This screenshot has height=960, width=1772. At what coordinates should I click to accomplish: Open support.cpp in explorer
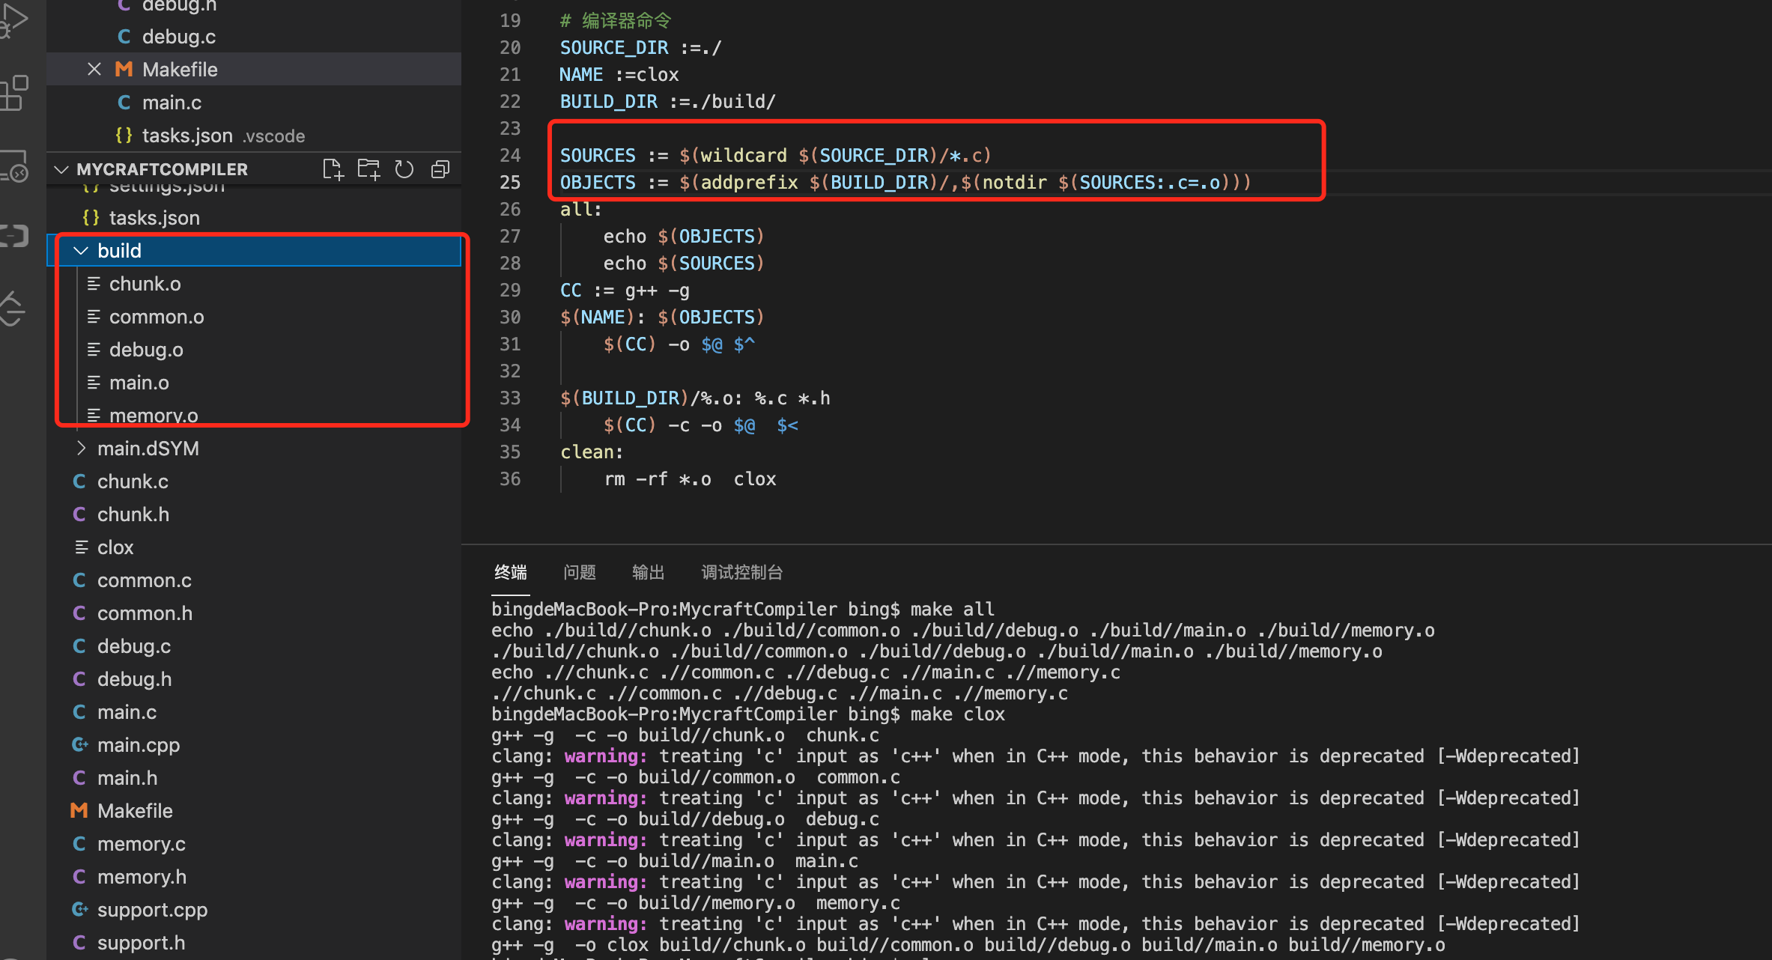click(x=254, y=910)
